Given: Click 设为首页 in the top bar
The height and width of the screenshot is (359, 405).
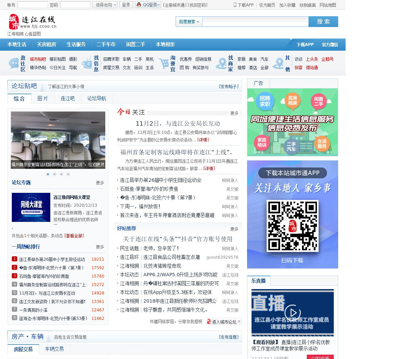Looking at the screenshot, I should click(267, 5).
